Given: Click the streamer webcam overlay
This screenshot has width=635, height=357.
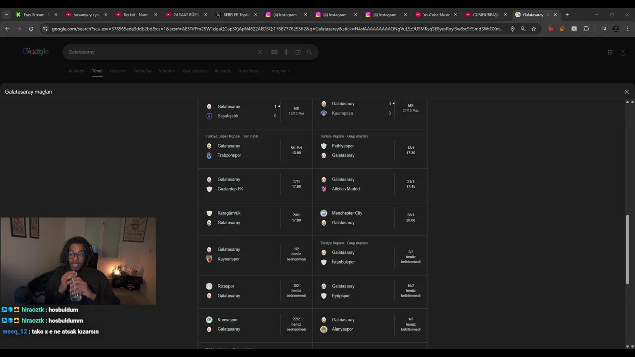Looking at the screenshot, I should (x=78, y=261).
